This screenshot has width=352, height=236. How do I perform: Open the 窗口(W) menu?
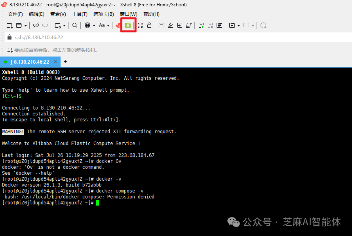pos(129,14)
